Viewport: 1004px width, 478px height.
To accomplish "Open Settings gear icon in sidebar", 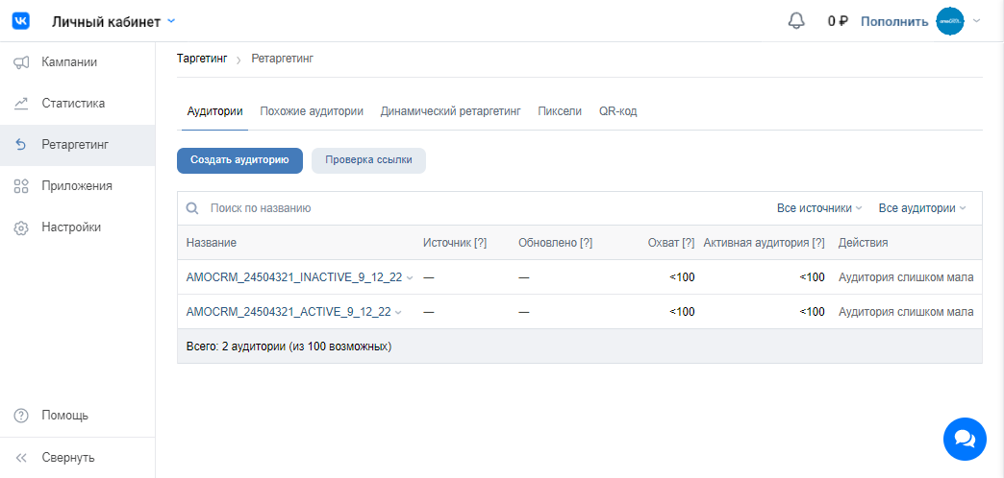I will (x=21, y=228).
